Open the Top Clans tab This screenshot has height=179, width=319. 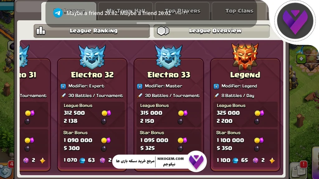239,11
